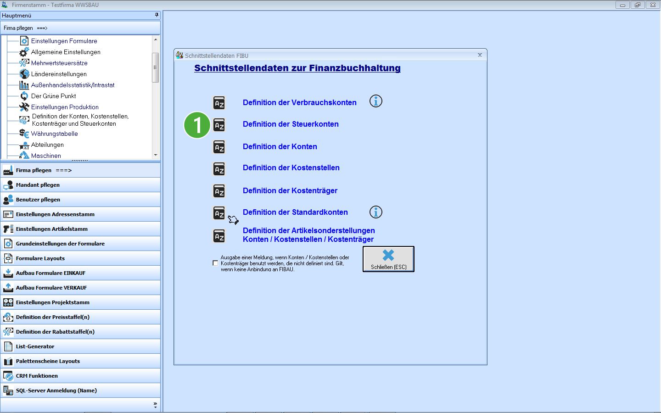This screenshot has width=661, height=413.
Task: Open Definition der Preisstaffel(n) section
Action: point(80,317)
